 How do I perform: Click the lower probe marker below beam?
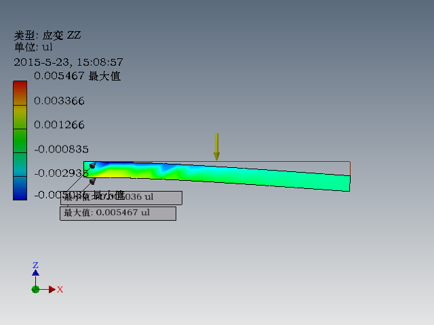(x=93, y=181)
